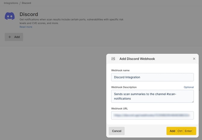Click the plus icon beside Add

10,37
